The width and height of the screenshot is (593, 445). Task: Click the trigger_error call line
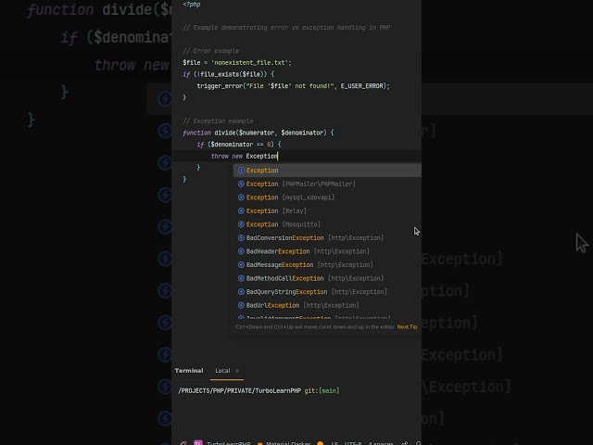(293, 86)
